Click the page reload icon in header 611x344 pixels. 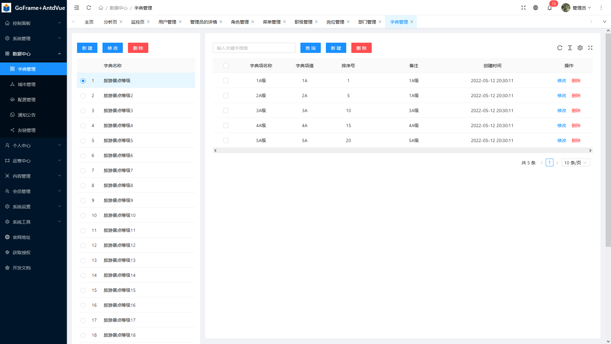[x=89, y=8]
